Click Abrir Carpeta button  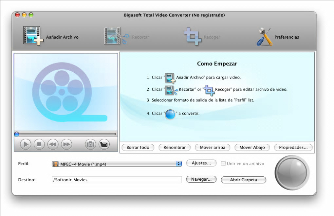[244, 180]
